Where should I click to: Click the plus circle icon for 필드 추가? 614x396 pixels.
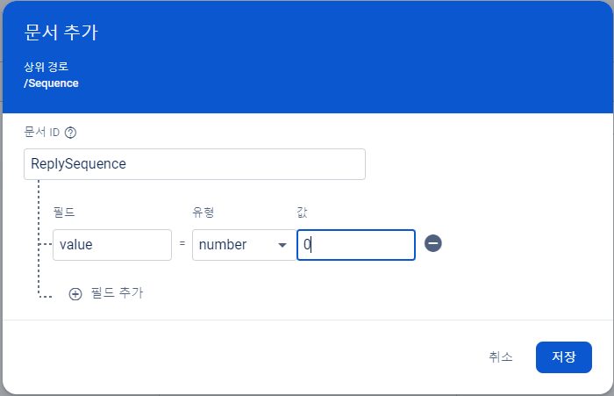click(75, 294)
